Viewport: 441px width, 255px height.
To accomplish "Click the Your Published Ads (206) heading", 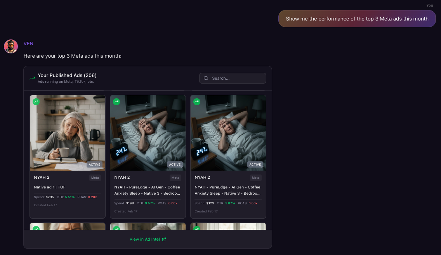I will click(67, 75).
